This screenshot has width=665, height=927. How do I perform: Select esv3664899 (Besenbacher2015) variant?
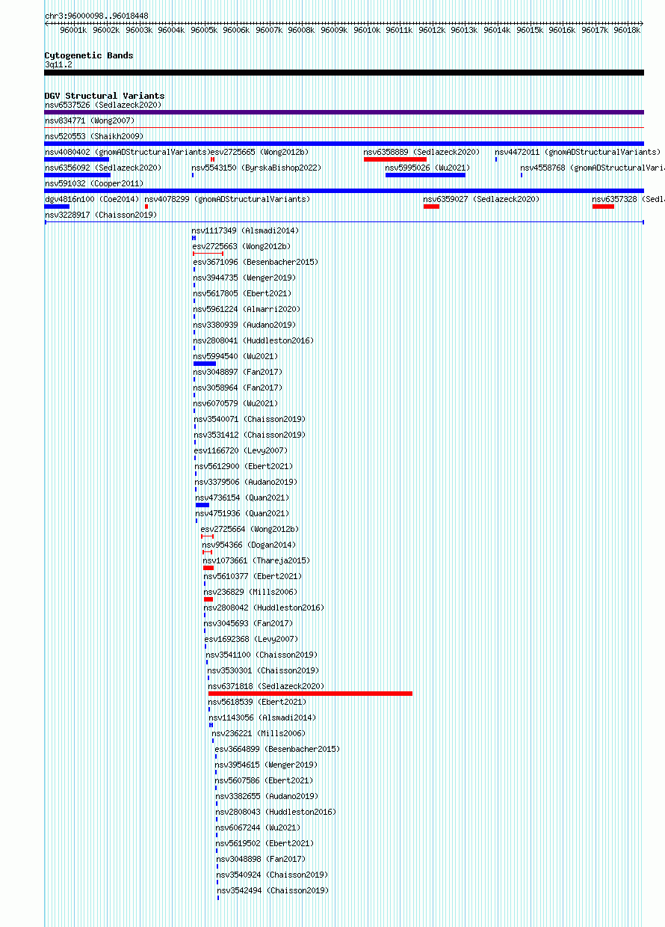tap(277, 749)
